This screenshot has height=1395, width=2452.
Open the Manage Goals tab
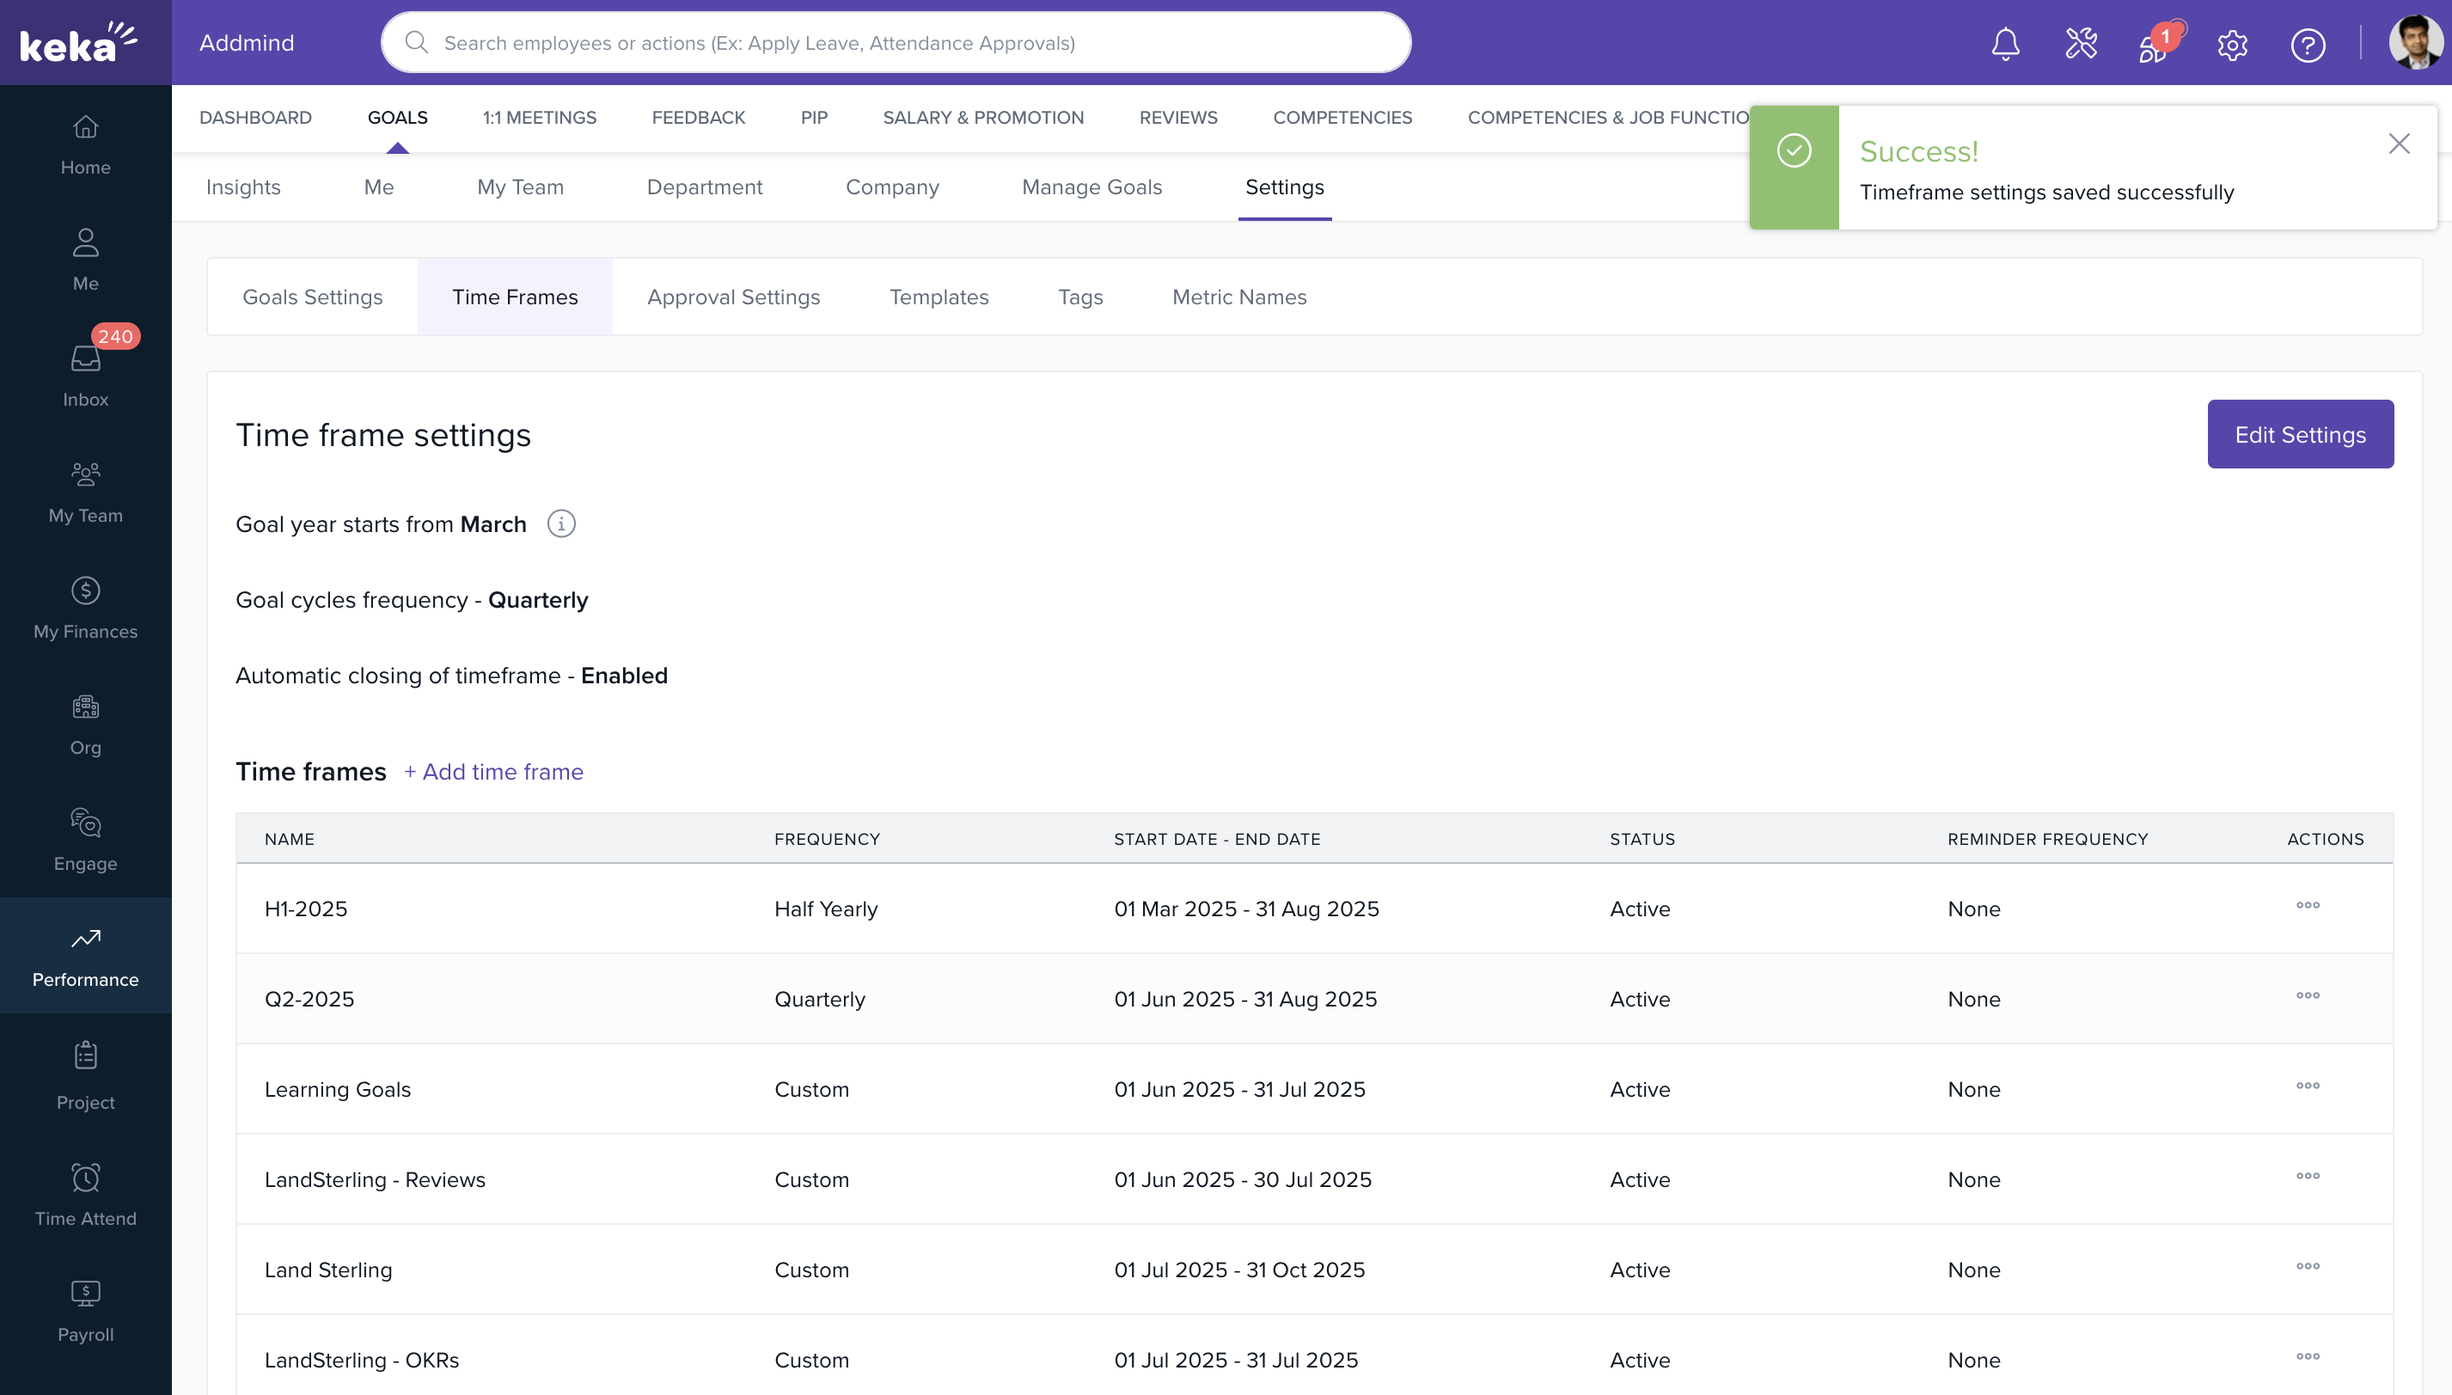click(1091, 187)
